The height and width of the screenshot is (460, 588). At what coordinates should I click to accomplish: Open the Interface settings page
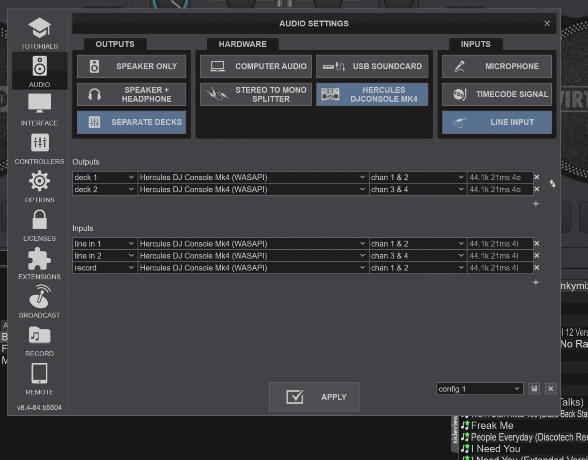[x=39, y=110]
